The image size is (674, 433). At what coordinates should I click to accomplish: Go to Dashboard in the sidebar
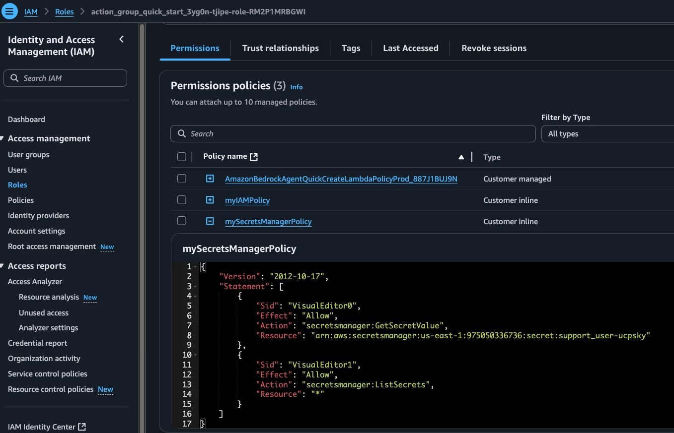(x=26, y=119)
